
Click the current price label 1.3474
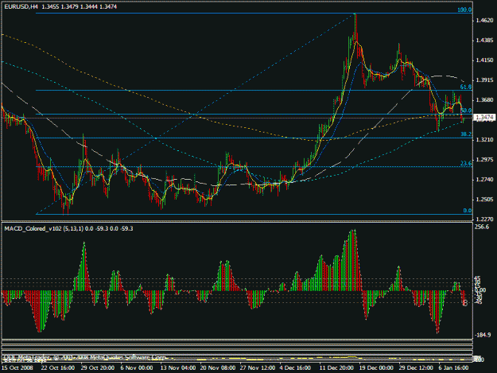(484, 118)
